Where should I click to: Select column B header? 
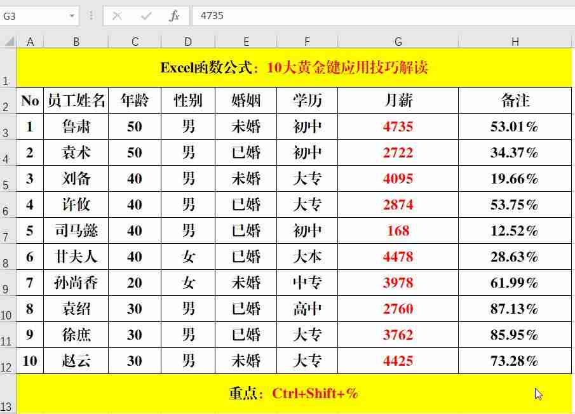pyautogui.click(x=76, y=41)
